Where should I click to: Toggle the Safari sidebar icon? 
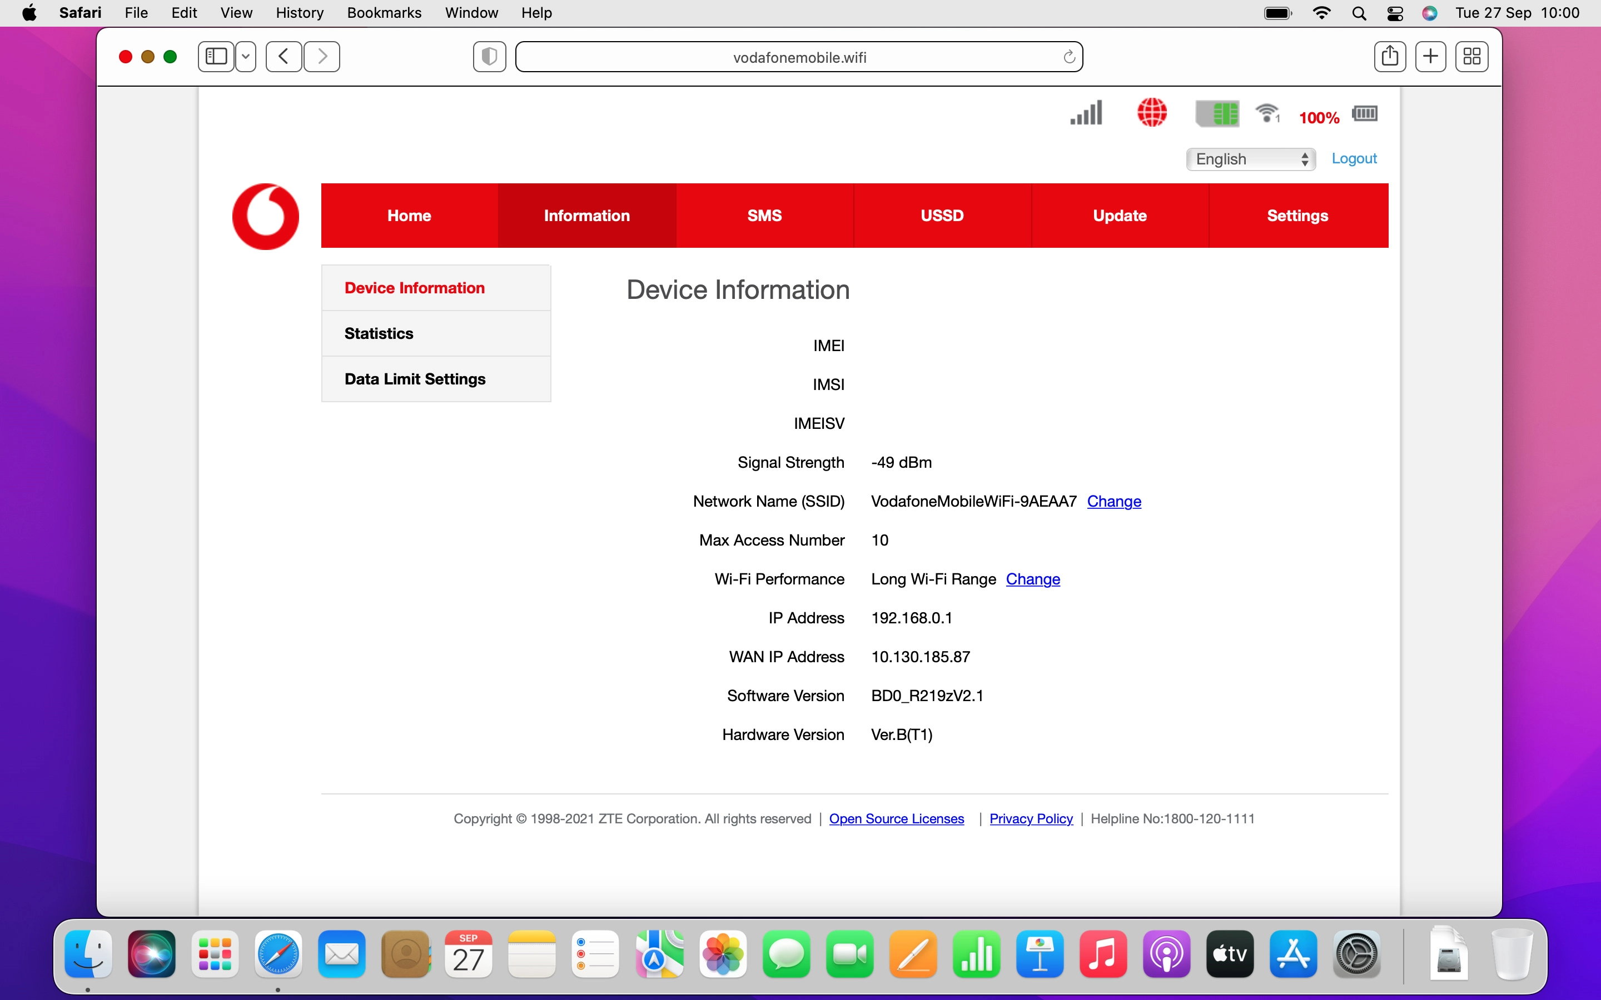[x=215, y=56]
